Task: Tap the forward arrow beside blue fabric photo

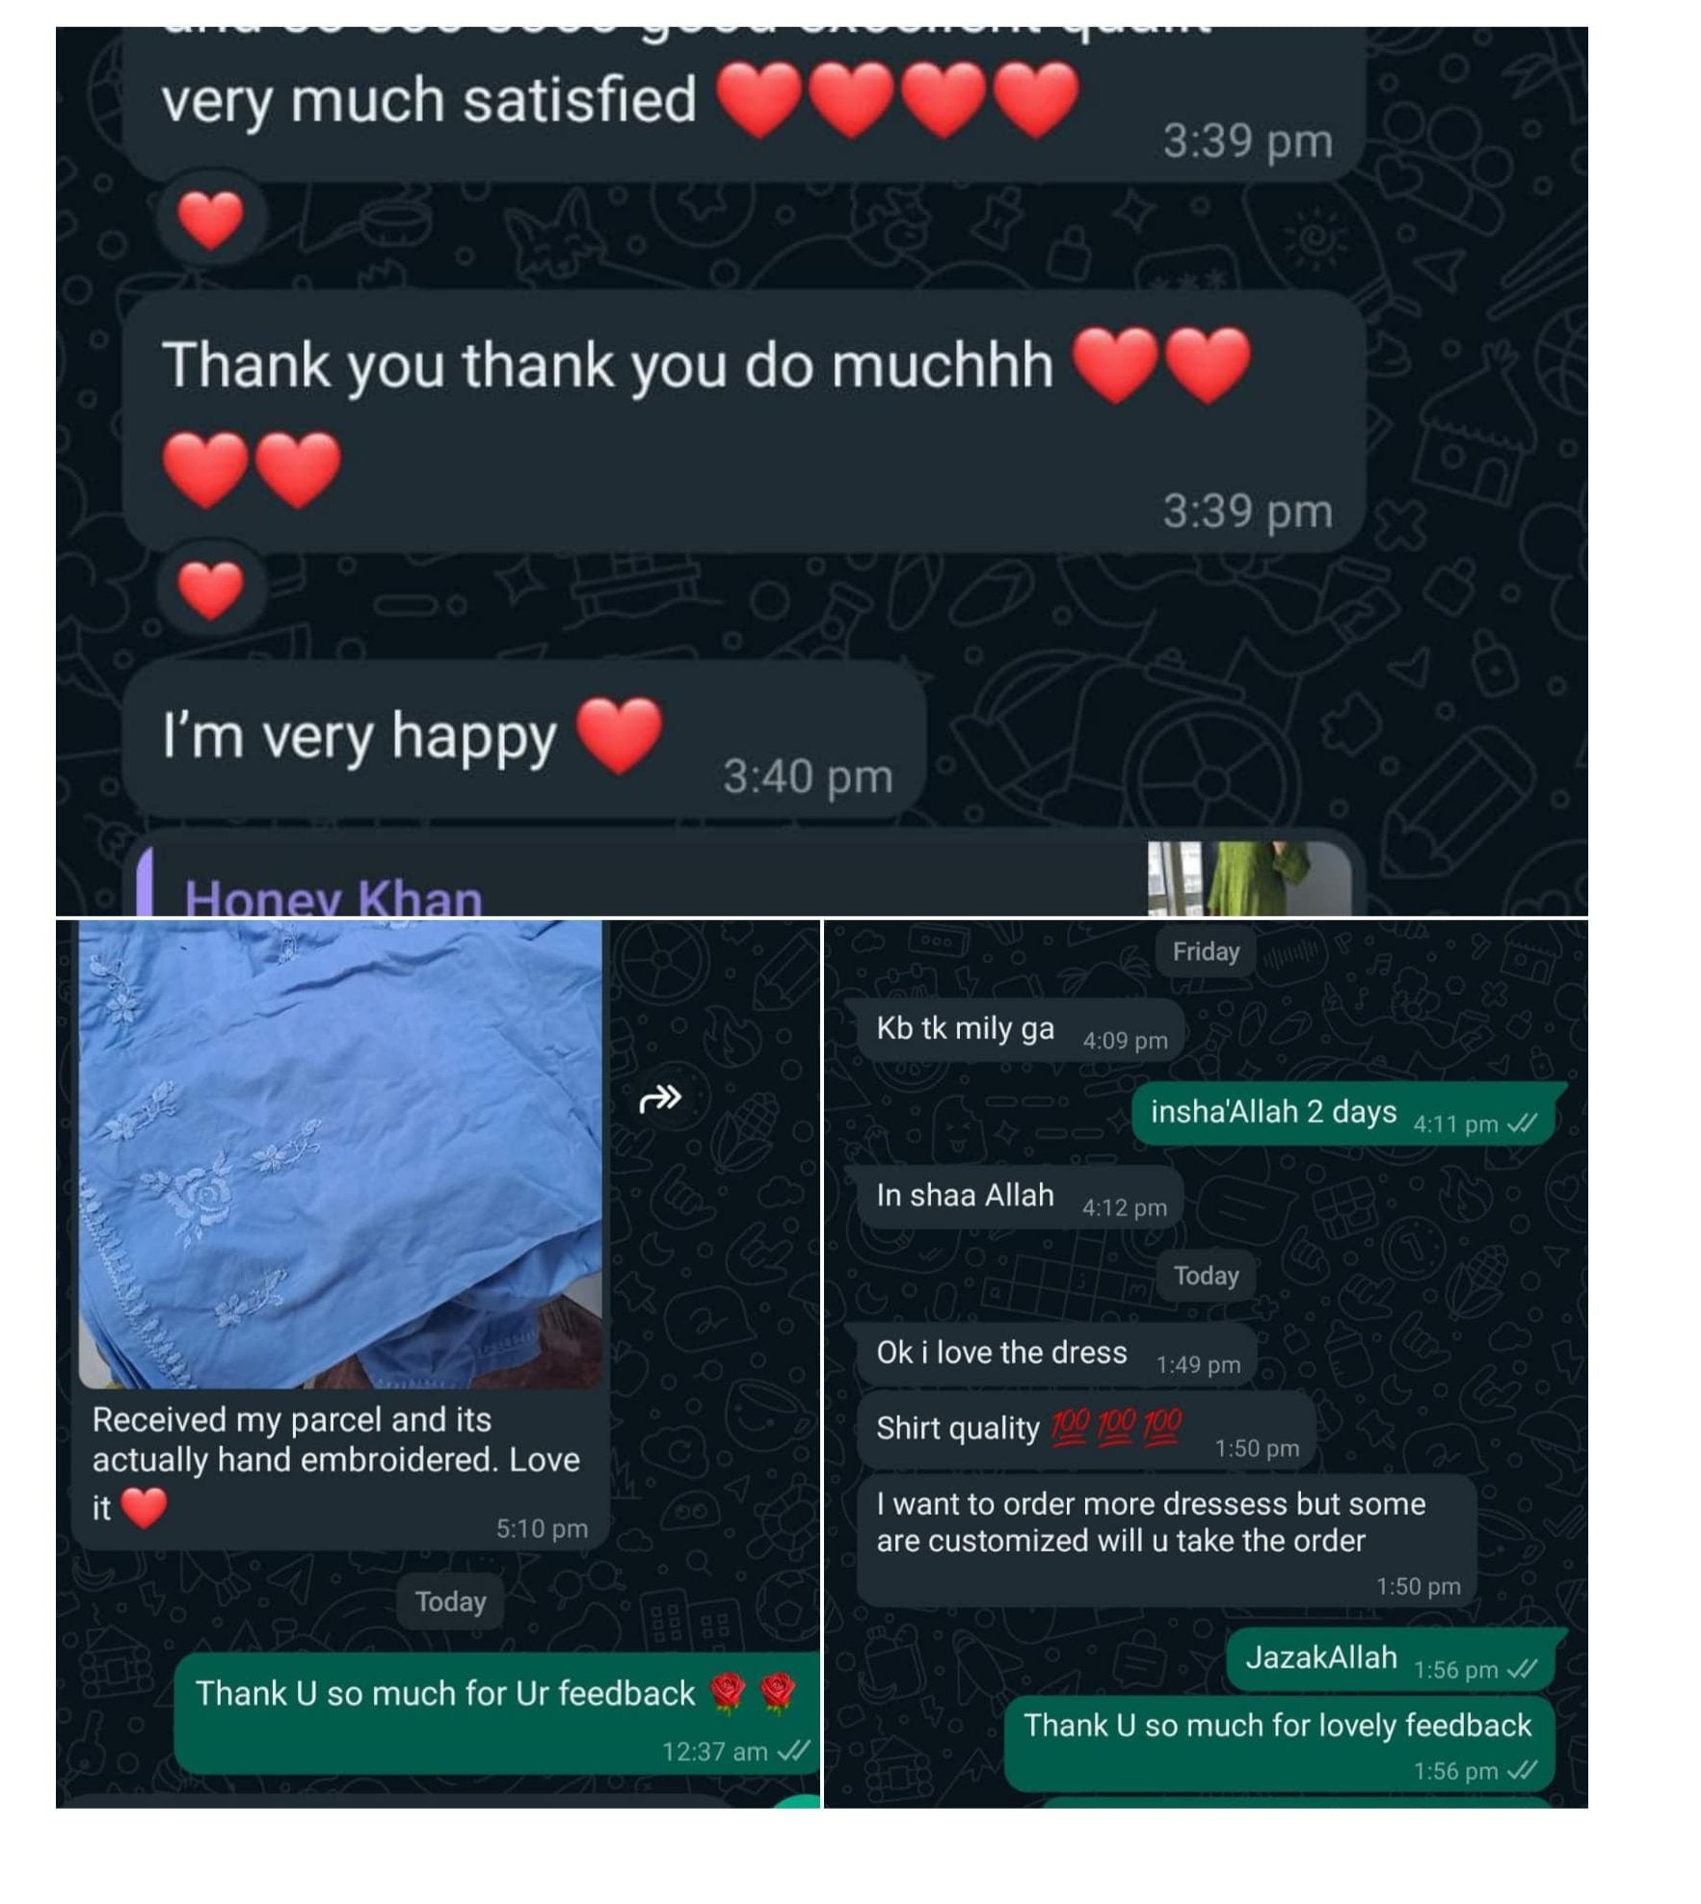Action: [x=660, y=1097]
